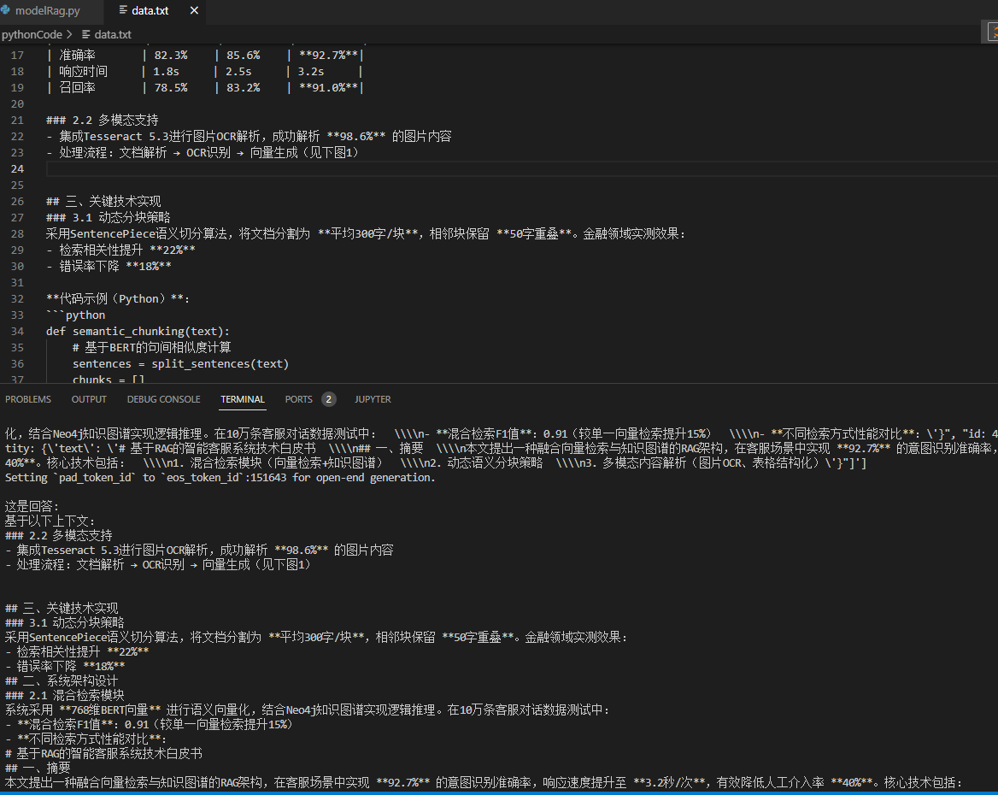
Task: Open the pythonCode breadcrumb folder
Action: click(x=32, y=34)
